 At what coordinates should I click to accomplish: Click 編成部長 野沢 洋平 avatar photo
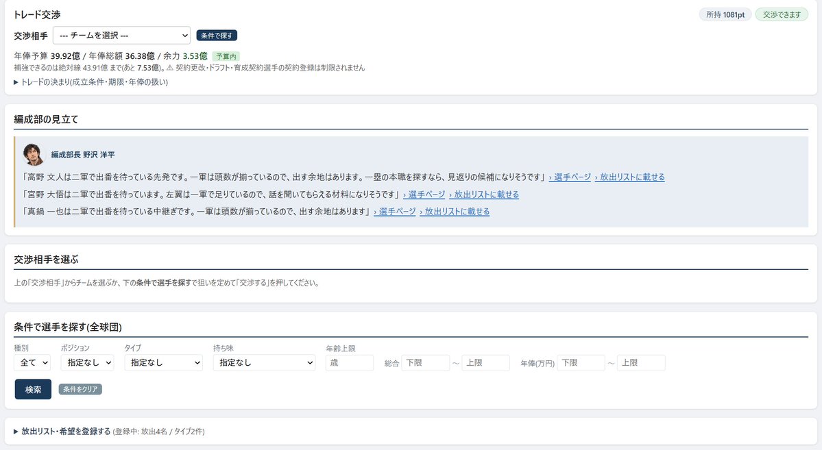click(x=33, y=155)
